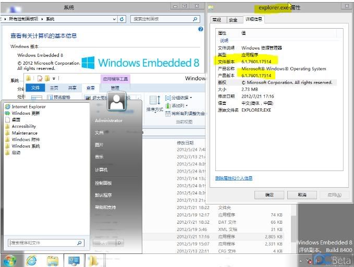The width and height of the screenshot is (354, 267).
Task: Open 桌面 item in start menu
Action: click(x=13, y=119)
